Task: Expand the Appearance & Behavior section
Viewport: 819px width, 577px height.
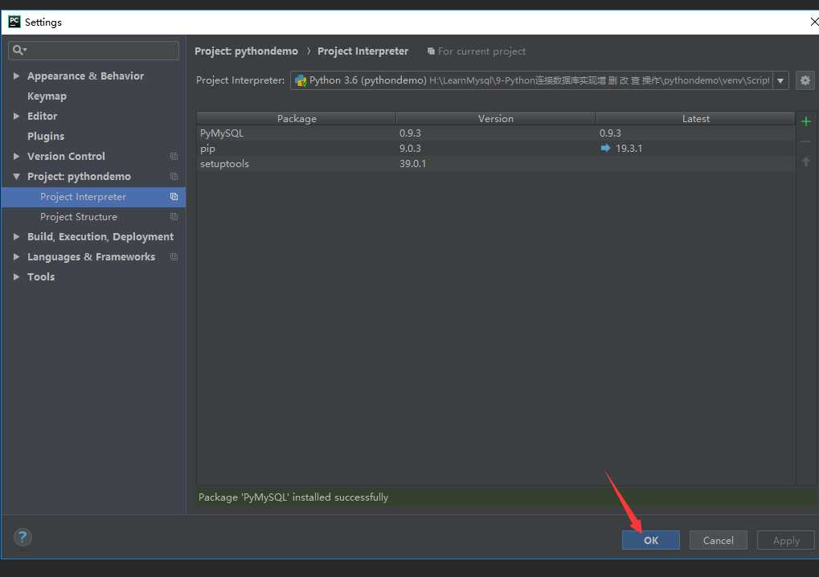Action: pos(16,76)
